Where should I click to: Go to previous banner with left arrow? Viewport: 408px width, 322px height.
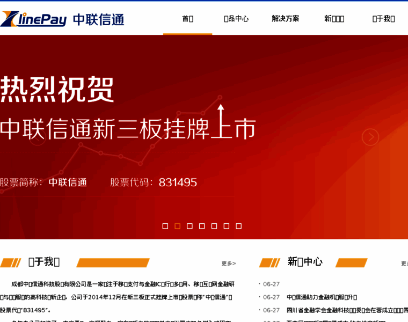[x=38, y=137]
